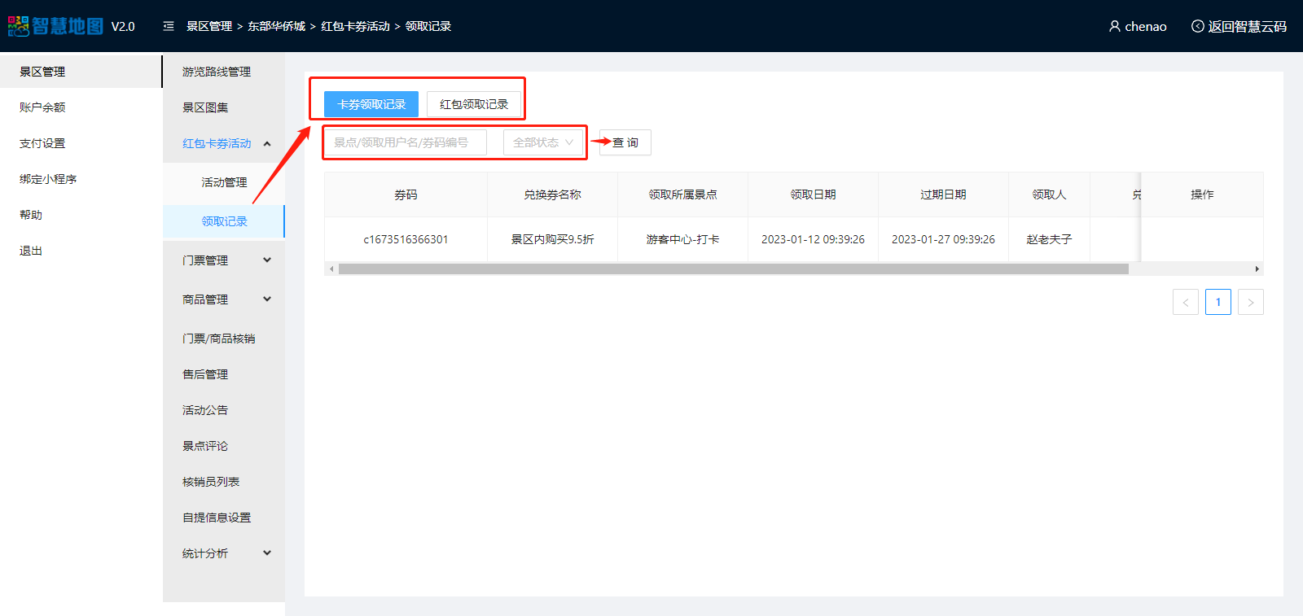This screenshot has width=1303, height=616.
Task: Collapse the 红包卡券活动 submenu
Action: 267,143
